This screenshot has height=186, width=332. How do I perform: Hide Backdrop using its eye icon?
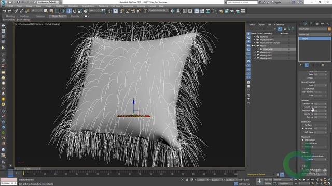pos(255,37)
